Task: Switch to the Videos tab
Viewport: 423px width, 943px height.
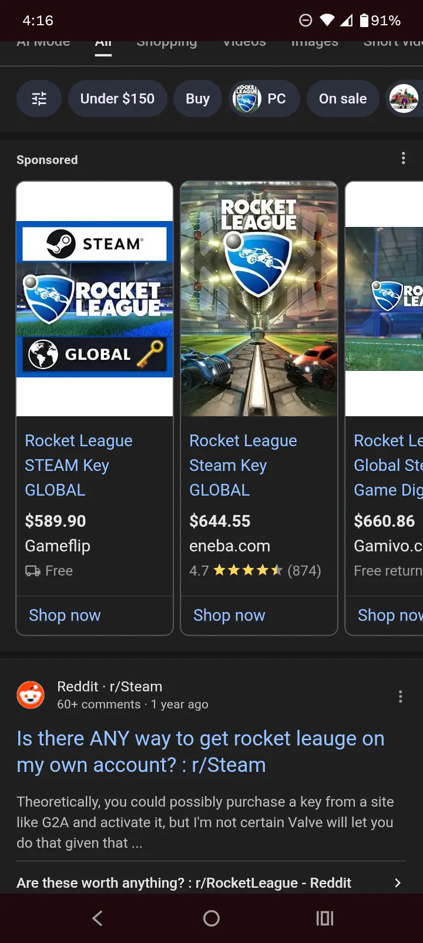Action: pos(244,44)
